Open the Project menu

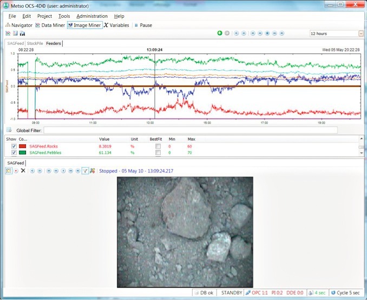[x=44, y=16]
